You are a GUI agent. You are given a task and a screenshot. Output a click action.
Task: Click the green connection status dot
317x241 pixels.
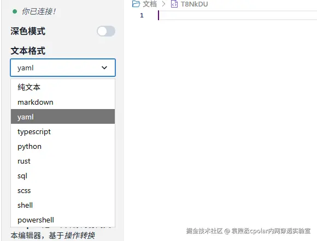[15, 11]
